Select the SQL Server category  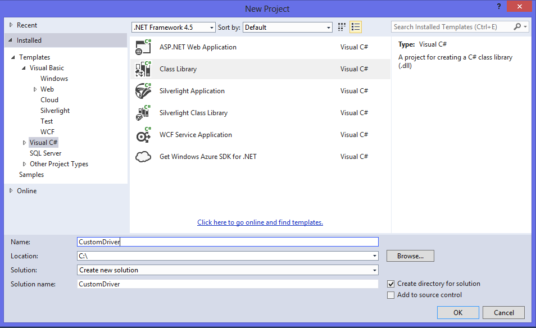46,153
